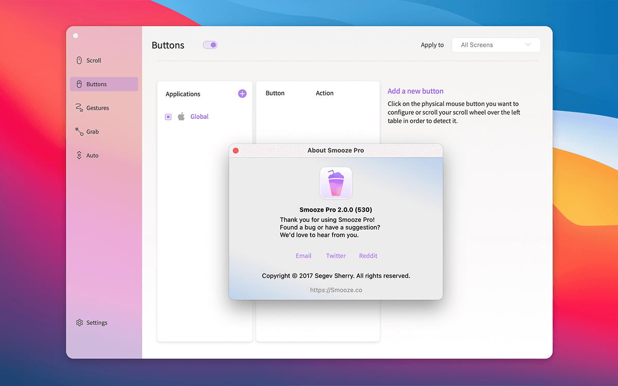The height and width of the screenshot is (386, 618).
Task: Click the Settings gear icon
Action: pos(79,323)
